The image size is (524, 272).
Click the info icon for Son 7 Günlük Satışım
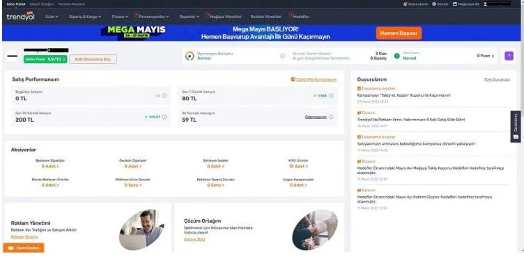pos(331,96)
